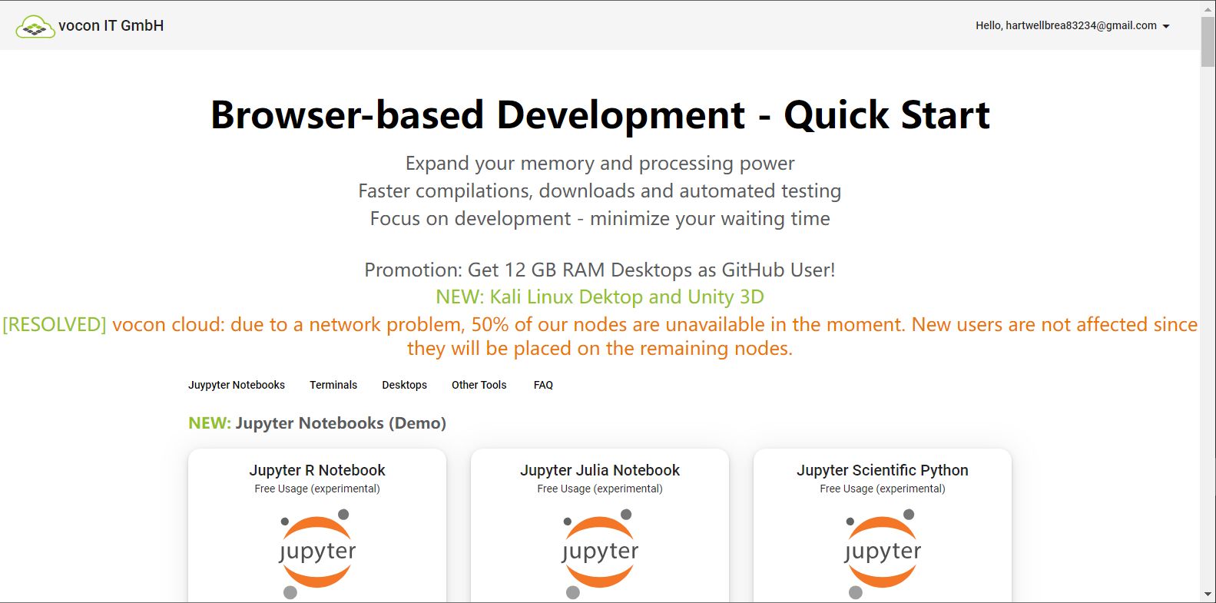Image resolution: width=1216 pixels, height=603 pixels.
Task: Click the Jupyter logo in R Notebook card
Action: pyautogui.click(x=317, y=553)
